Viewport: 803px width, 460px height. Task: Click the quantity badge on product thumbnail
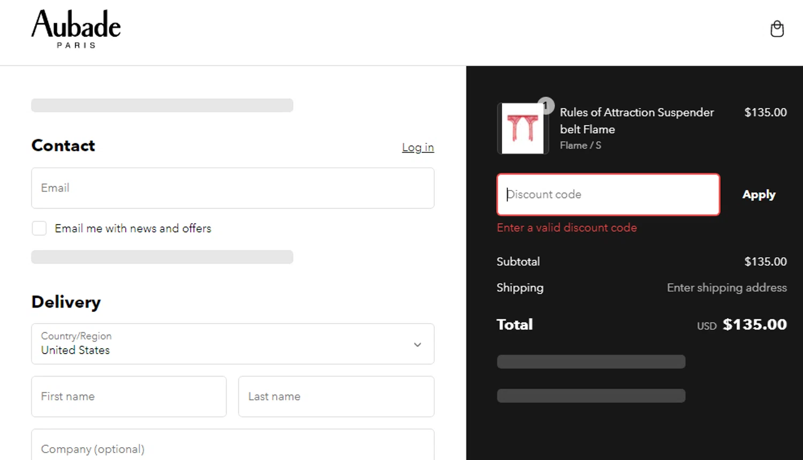[546, 105]
